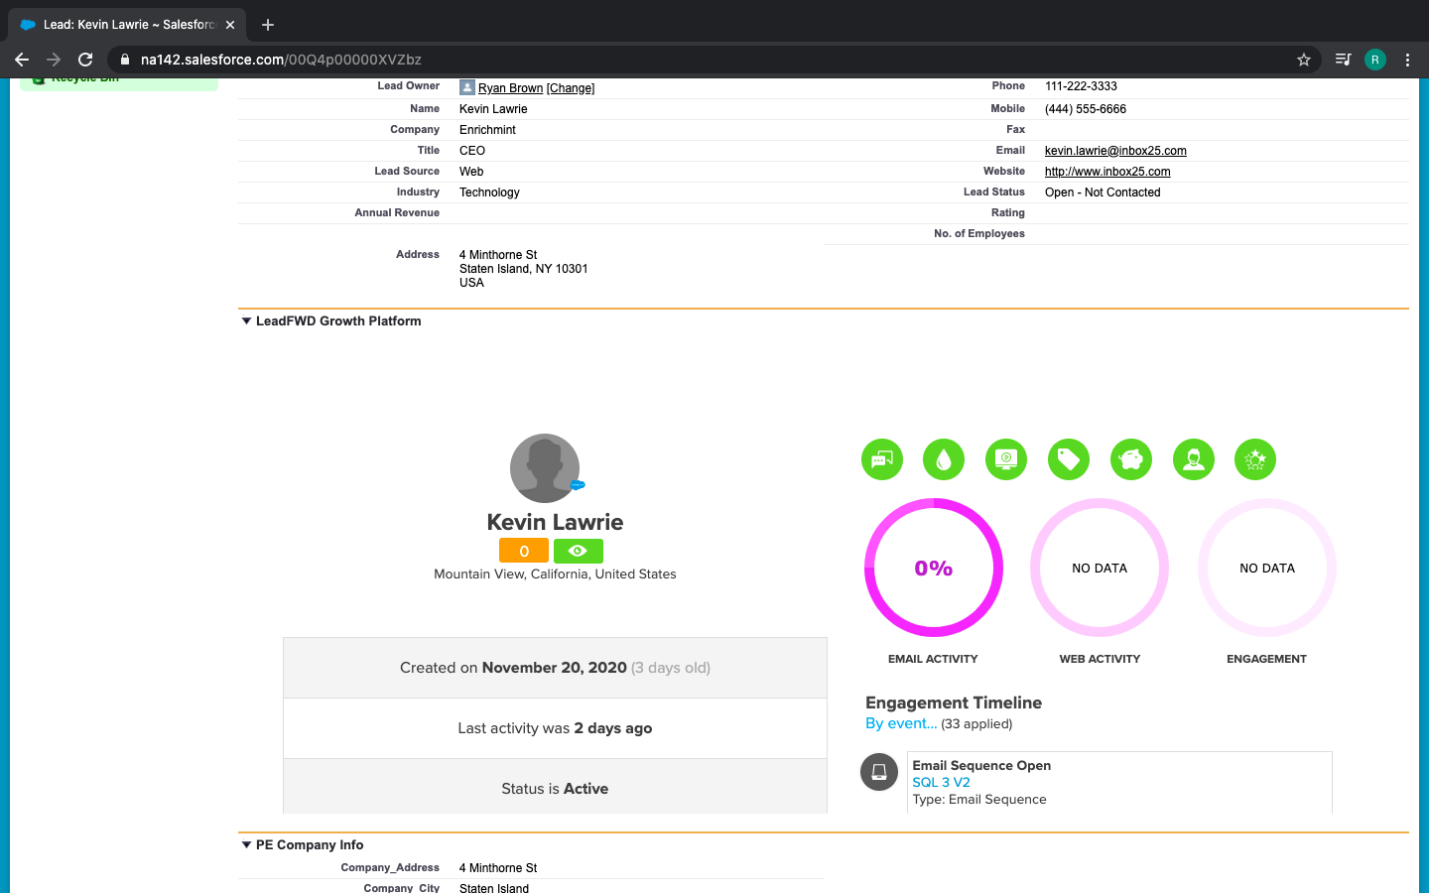Click the Engagement NO DATA ring
Viewport: 1429px width, 893px height.
coord(1267,568)
